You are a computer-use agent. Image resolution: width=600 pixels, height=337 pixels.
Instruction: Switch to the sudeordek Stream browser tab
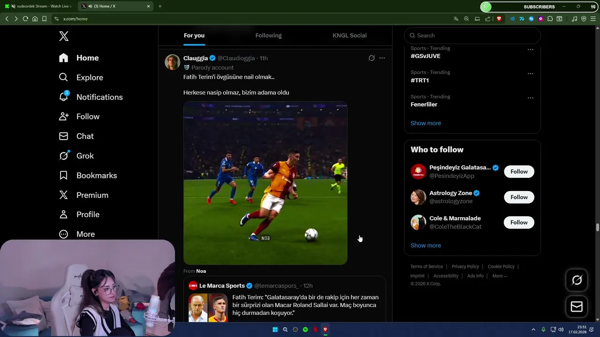pos(38,6)
